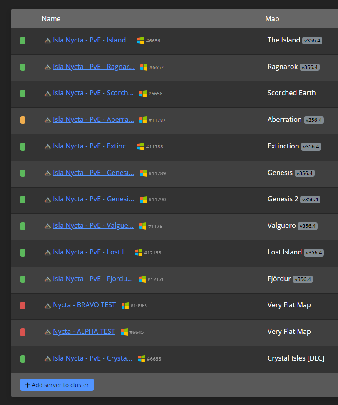Screen dimensions: 338x405
Task: Click the orange status indicator on the Aberration row
Action: (22, 120)
